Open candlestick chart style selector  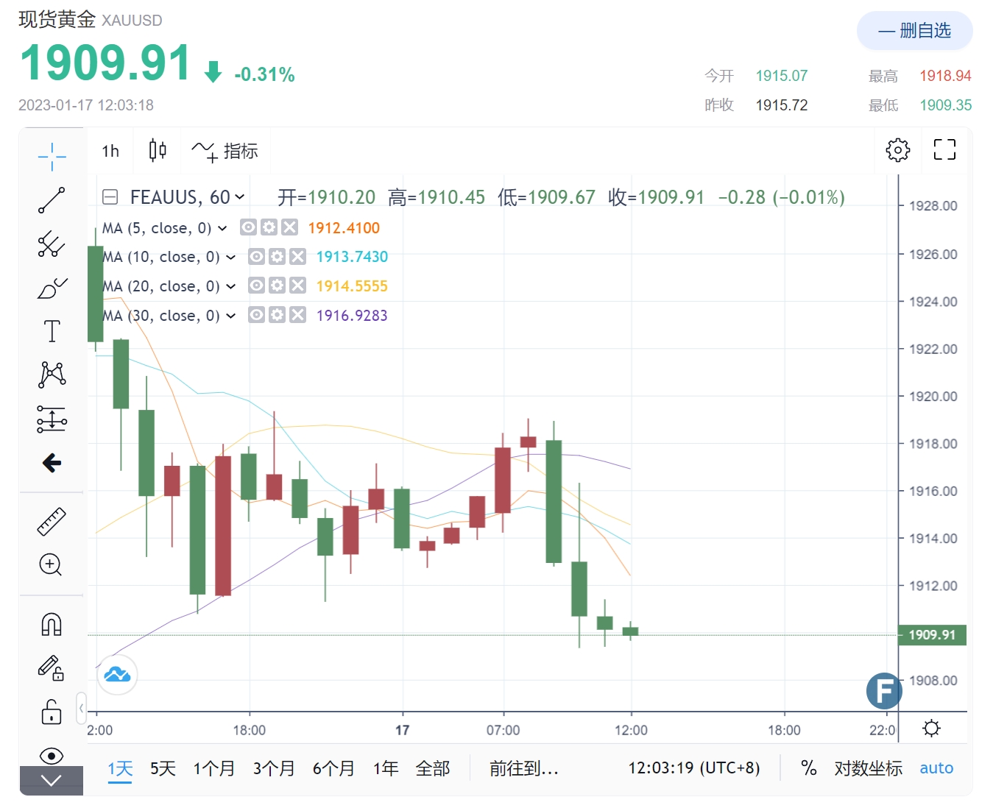[x=158, y=150]
